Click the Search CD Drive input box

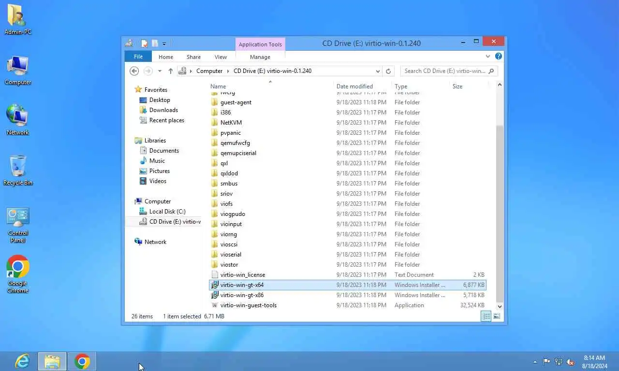tap(444, 71)
